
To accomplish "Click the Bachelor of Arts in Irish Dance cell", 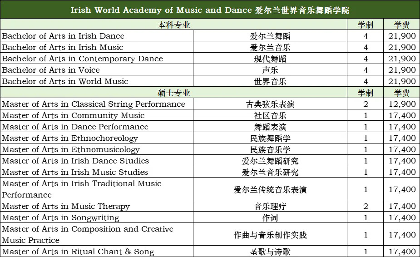I will [63, 36].
